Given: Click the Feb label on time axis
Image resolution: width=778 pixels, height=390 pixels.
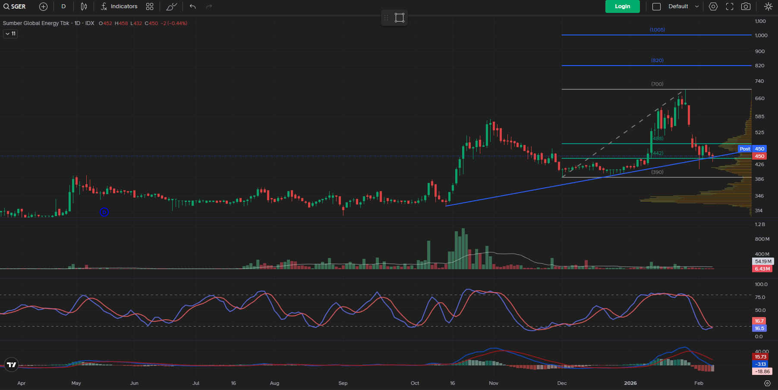Looking at the screenshot, I should 699,383.
